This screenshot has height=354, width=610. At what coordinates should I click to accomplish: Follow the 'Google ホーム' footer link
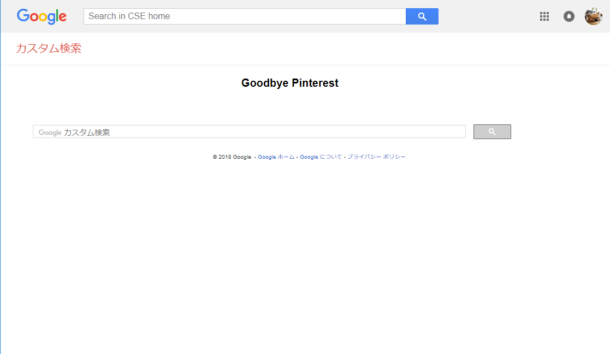tap(276, 157)
